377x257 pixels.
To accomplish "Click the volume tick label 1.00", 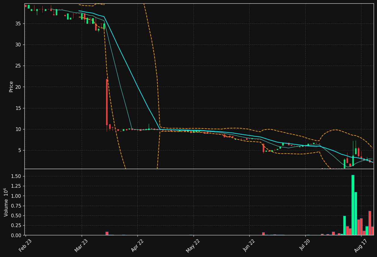I will (x=16, y=196).
